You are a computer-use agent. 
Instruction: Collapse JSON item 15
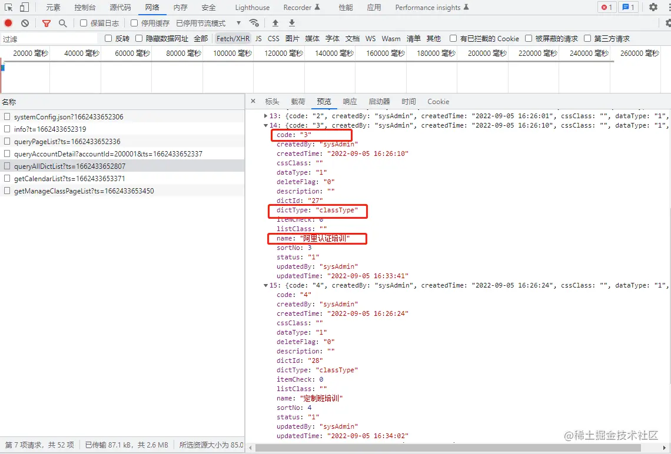265,285
